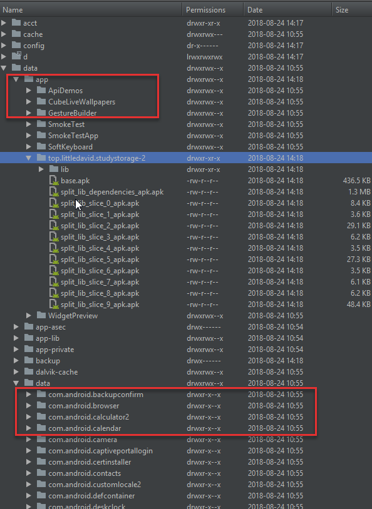Select the com.android.defcontainer folder name
This screenshot has height=509, width=372.
coord(91,496)
